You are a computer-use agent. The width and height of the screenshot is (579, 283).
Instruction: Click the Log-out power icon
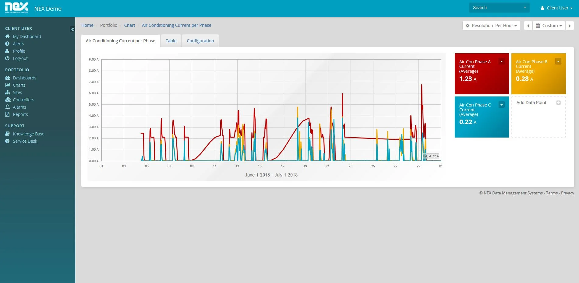click(7, 58)
